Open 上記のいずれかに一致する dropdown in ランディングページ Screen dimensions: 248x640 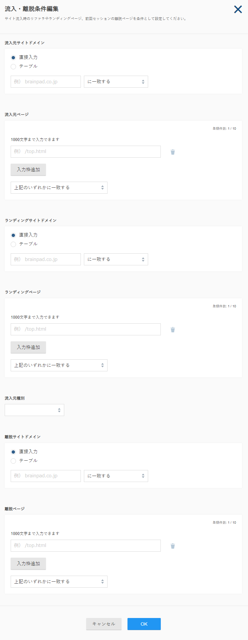point(59,365)
